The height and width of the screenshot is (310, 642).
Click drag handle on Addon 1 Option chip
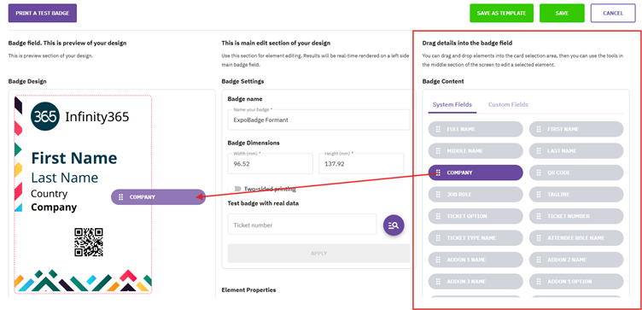[539, 281]
